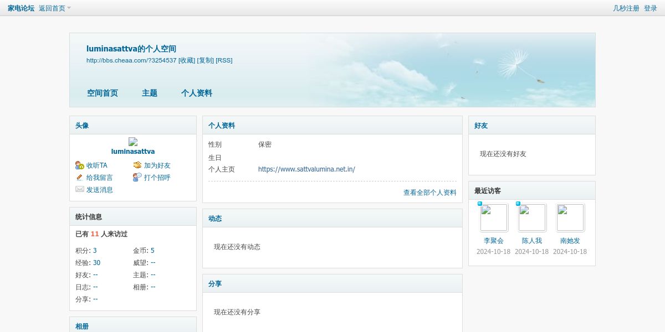Click the 加为好友 handshake icon
The image size is (665, 332).
click(137, 165)
